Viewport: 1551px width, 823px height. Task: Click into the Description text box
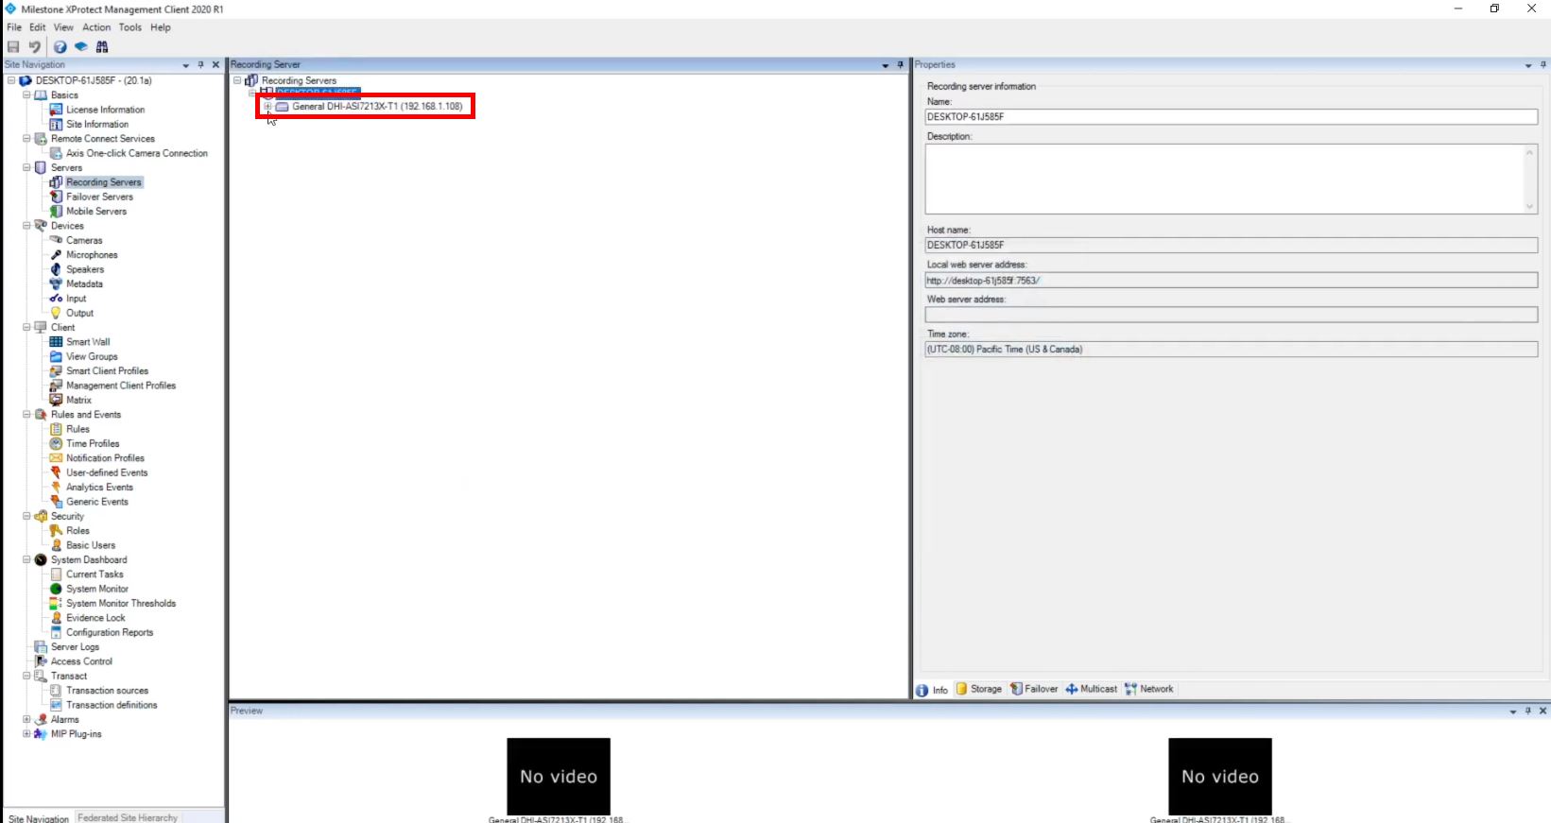(x=1231, y=179)
